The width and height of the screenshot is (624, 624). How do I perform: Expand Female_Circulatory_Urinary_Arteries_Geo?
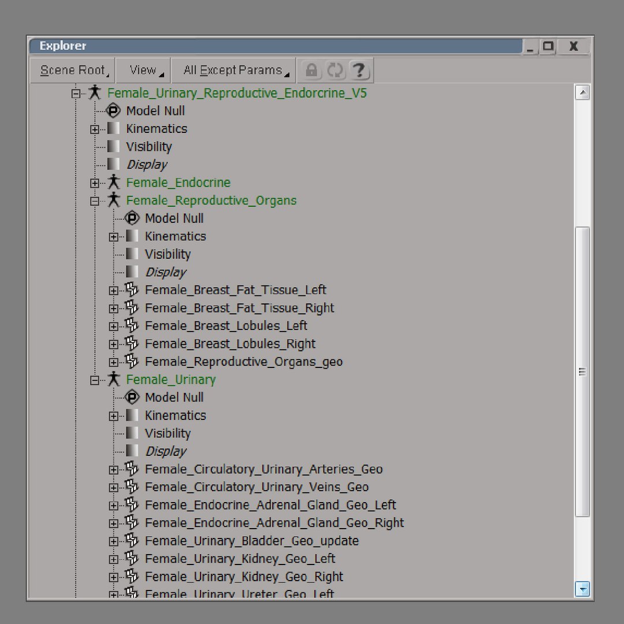(x=113, y=470)
